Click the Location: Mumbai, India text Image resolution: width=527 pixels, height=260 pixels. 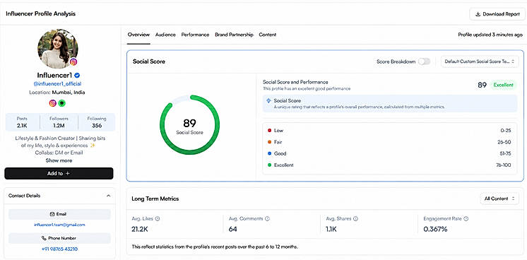pos(57,93)
